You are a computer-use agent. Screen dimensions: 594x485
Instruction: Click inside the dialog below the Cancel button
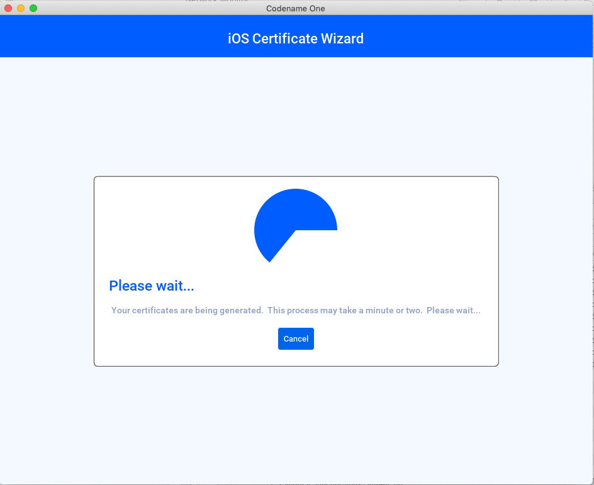click(296, 357)
